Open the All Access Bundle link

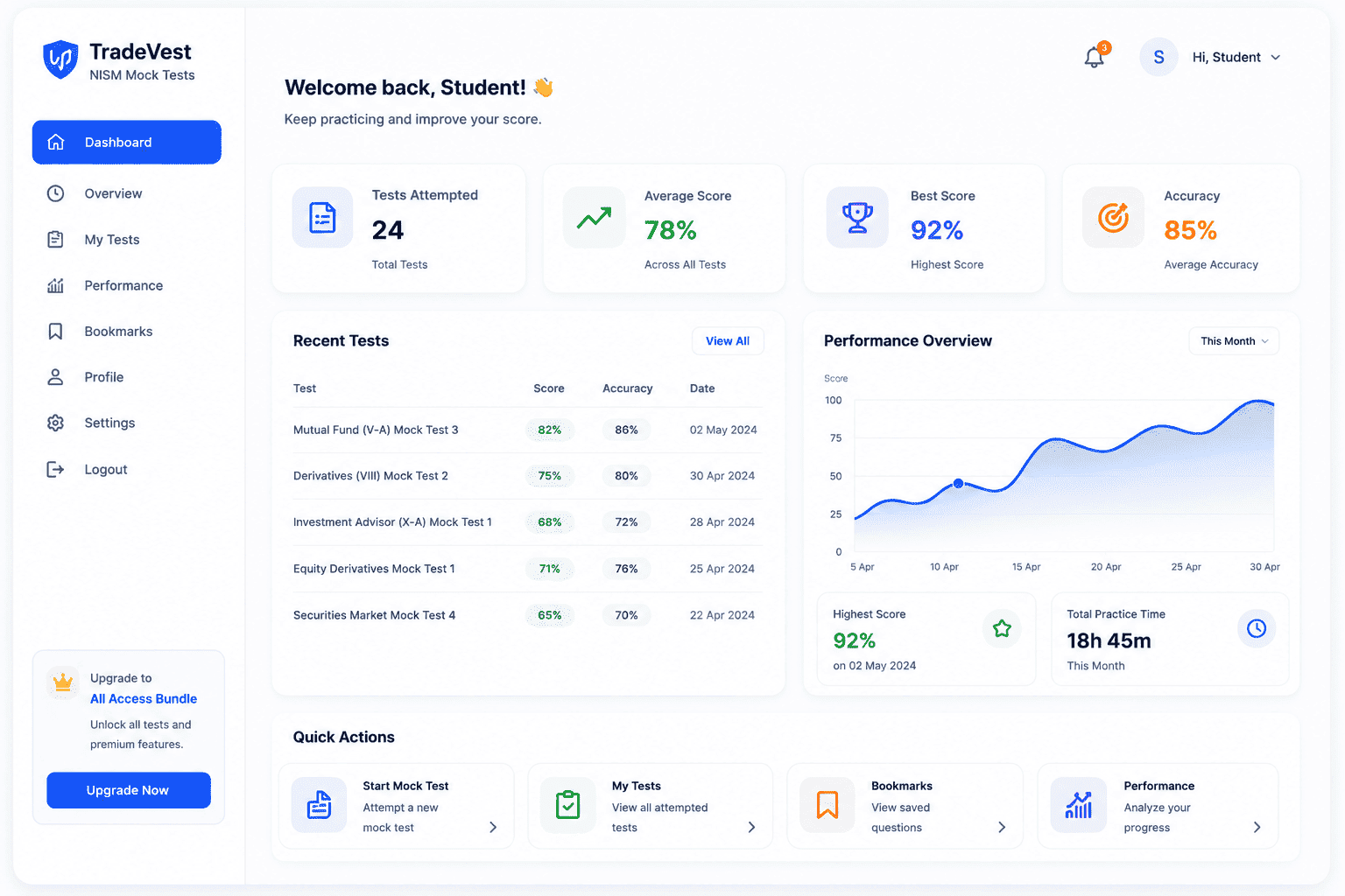pyautogui.click(x=144, y=698)
